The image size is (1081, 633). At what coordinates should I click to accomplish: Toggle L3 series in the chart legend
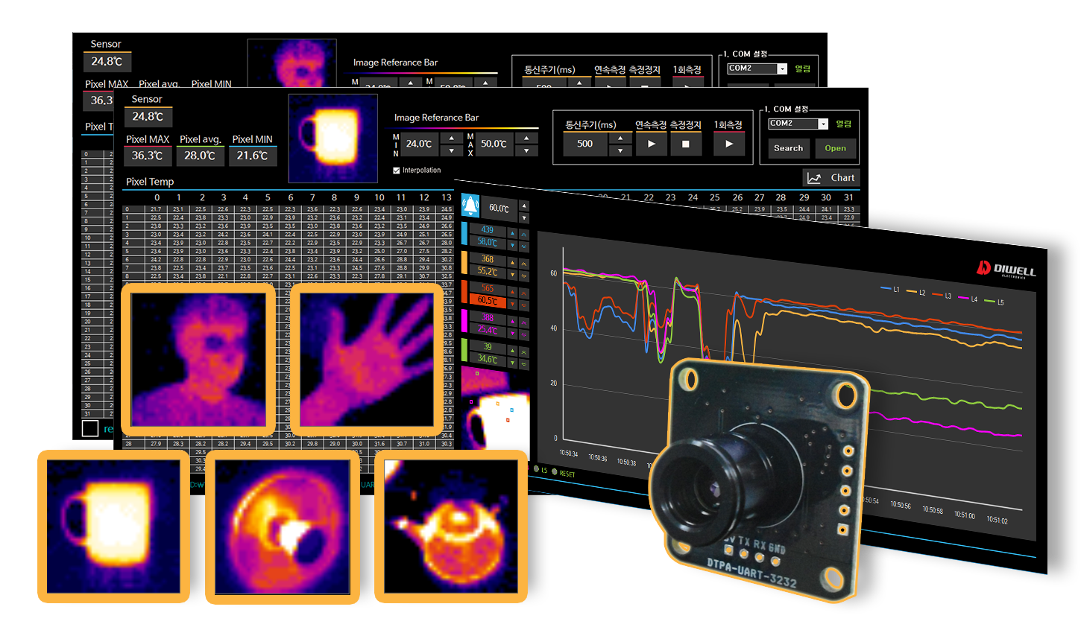coord(942,296)
